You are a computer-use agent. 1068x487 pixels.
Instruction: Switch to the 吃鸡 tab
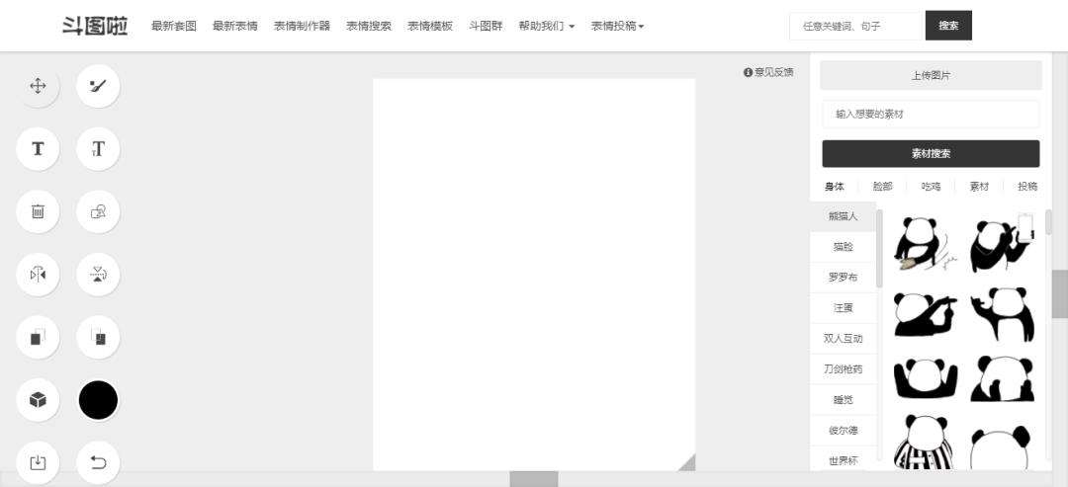(x=931, y=186)
